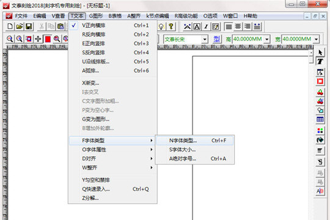Click the text edit pencil icon

pos(216,26)
